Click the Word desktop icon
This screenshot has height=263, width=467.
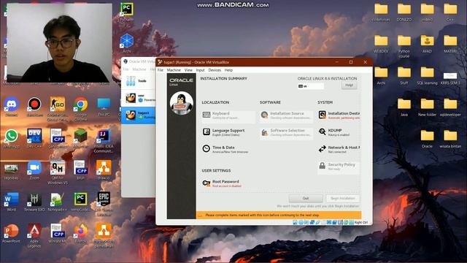point(12,202)
